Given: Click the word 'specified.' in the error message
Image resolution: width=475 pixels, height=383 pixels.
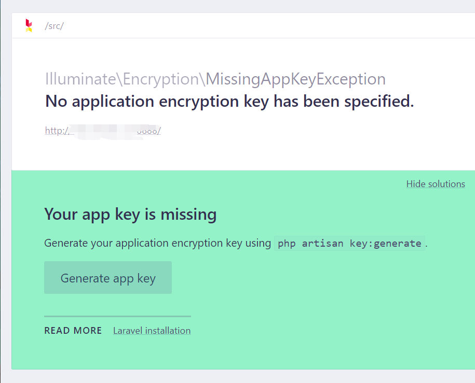Looking at the screenshot, I should (x=379, y=101).
